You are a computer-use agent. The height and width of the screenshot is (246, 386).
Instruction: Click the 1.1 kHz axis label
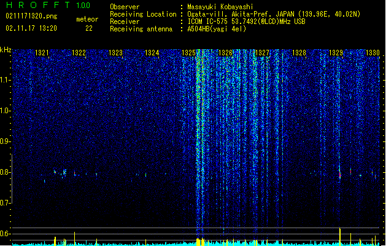tap(6, 80)
